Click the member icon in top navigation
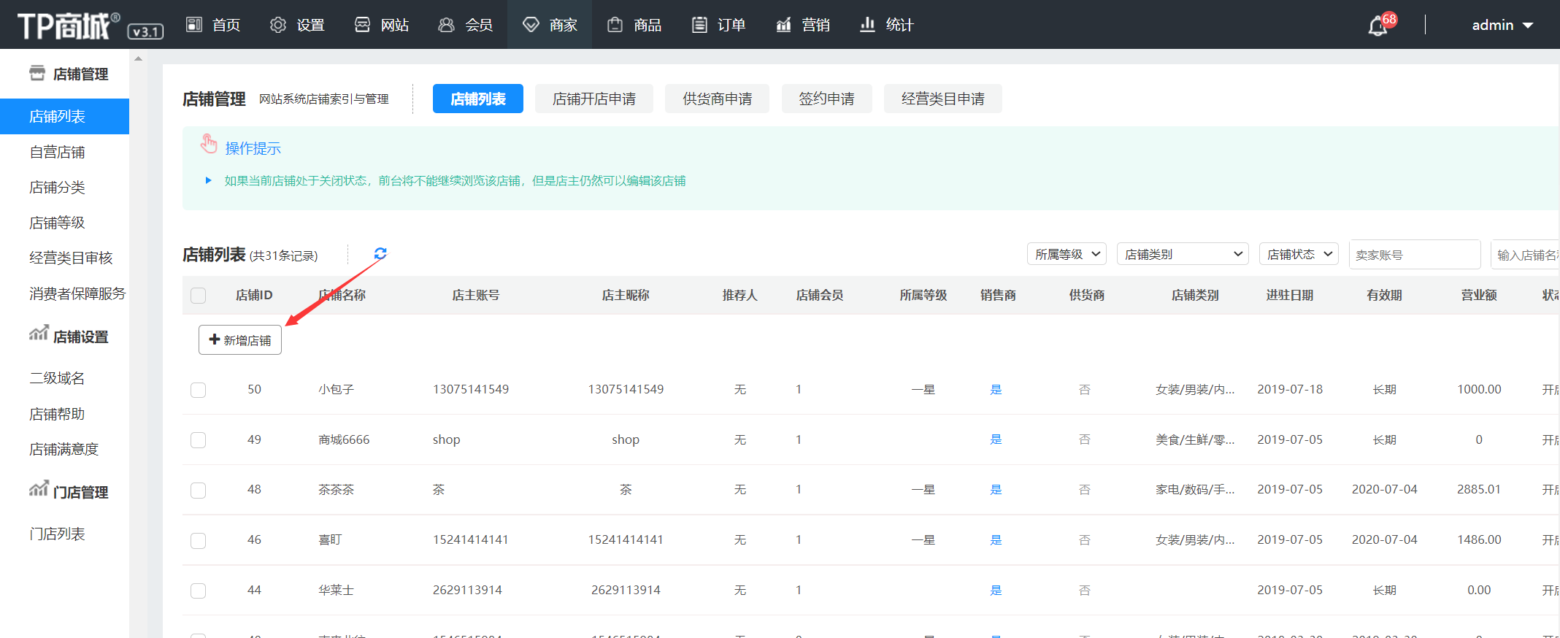 point(446,25)
